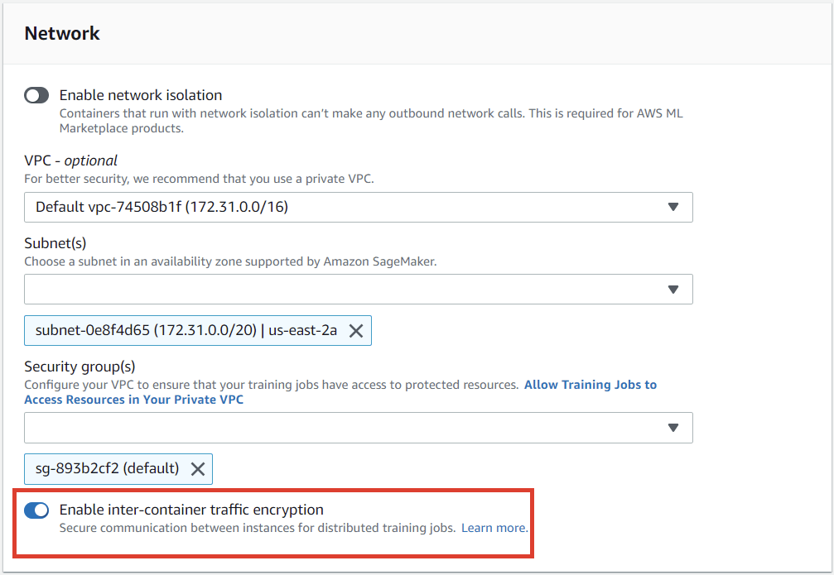834x575 pixels.
Task: Click the Security group dropdown arrow icon
Action: click(x=673, y=428)
